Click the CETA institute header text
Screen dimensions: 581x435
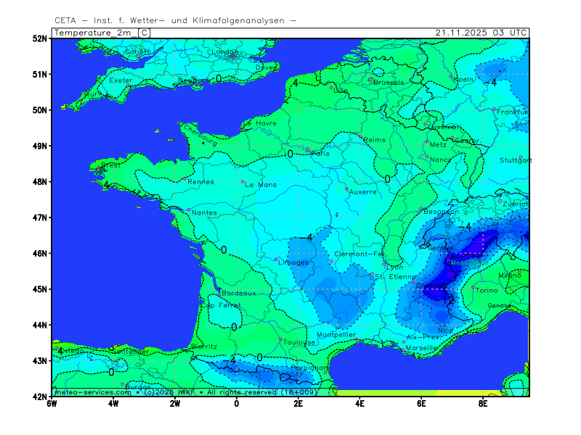click(x=175, y=20)
